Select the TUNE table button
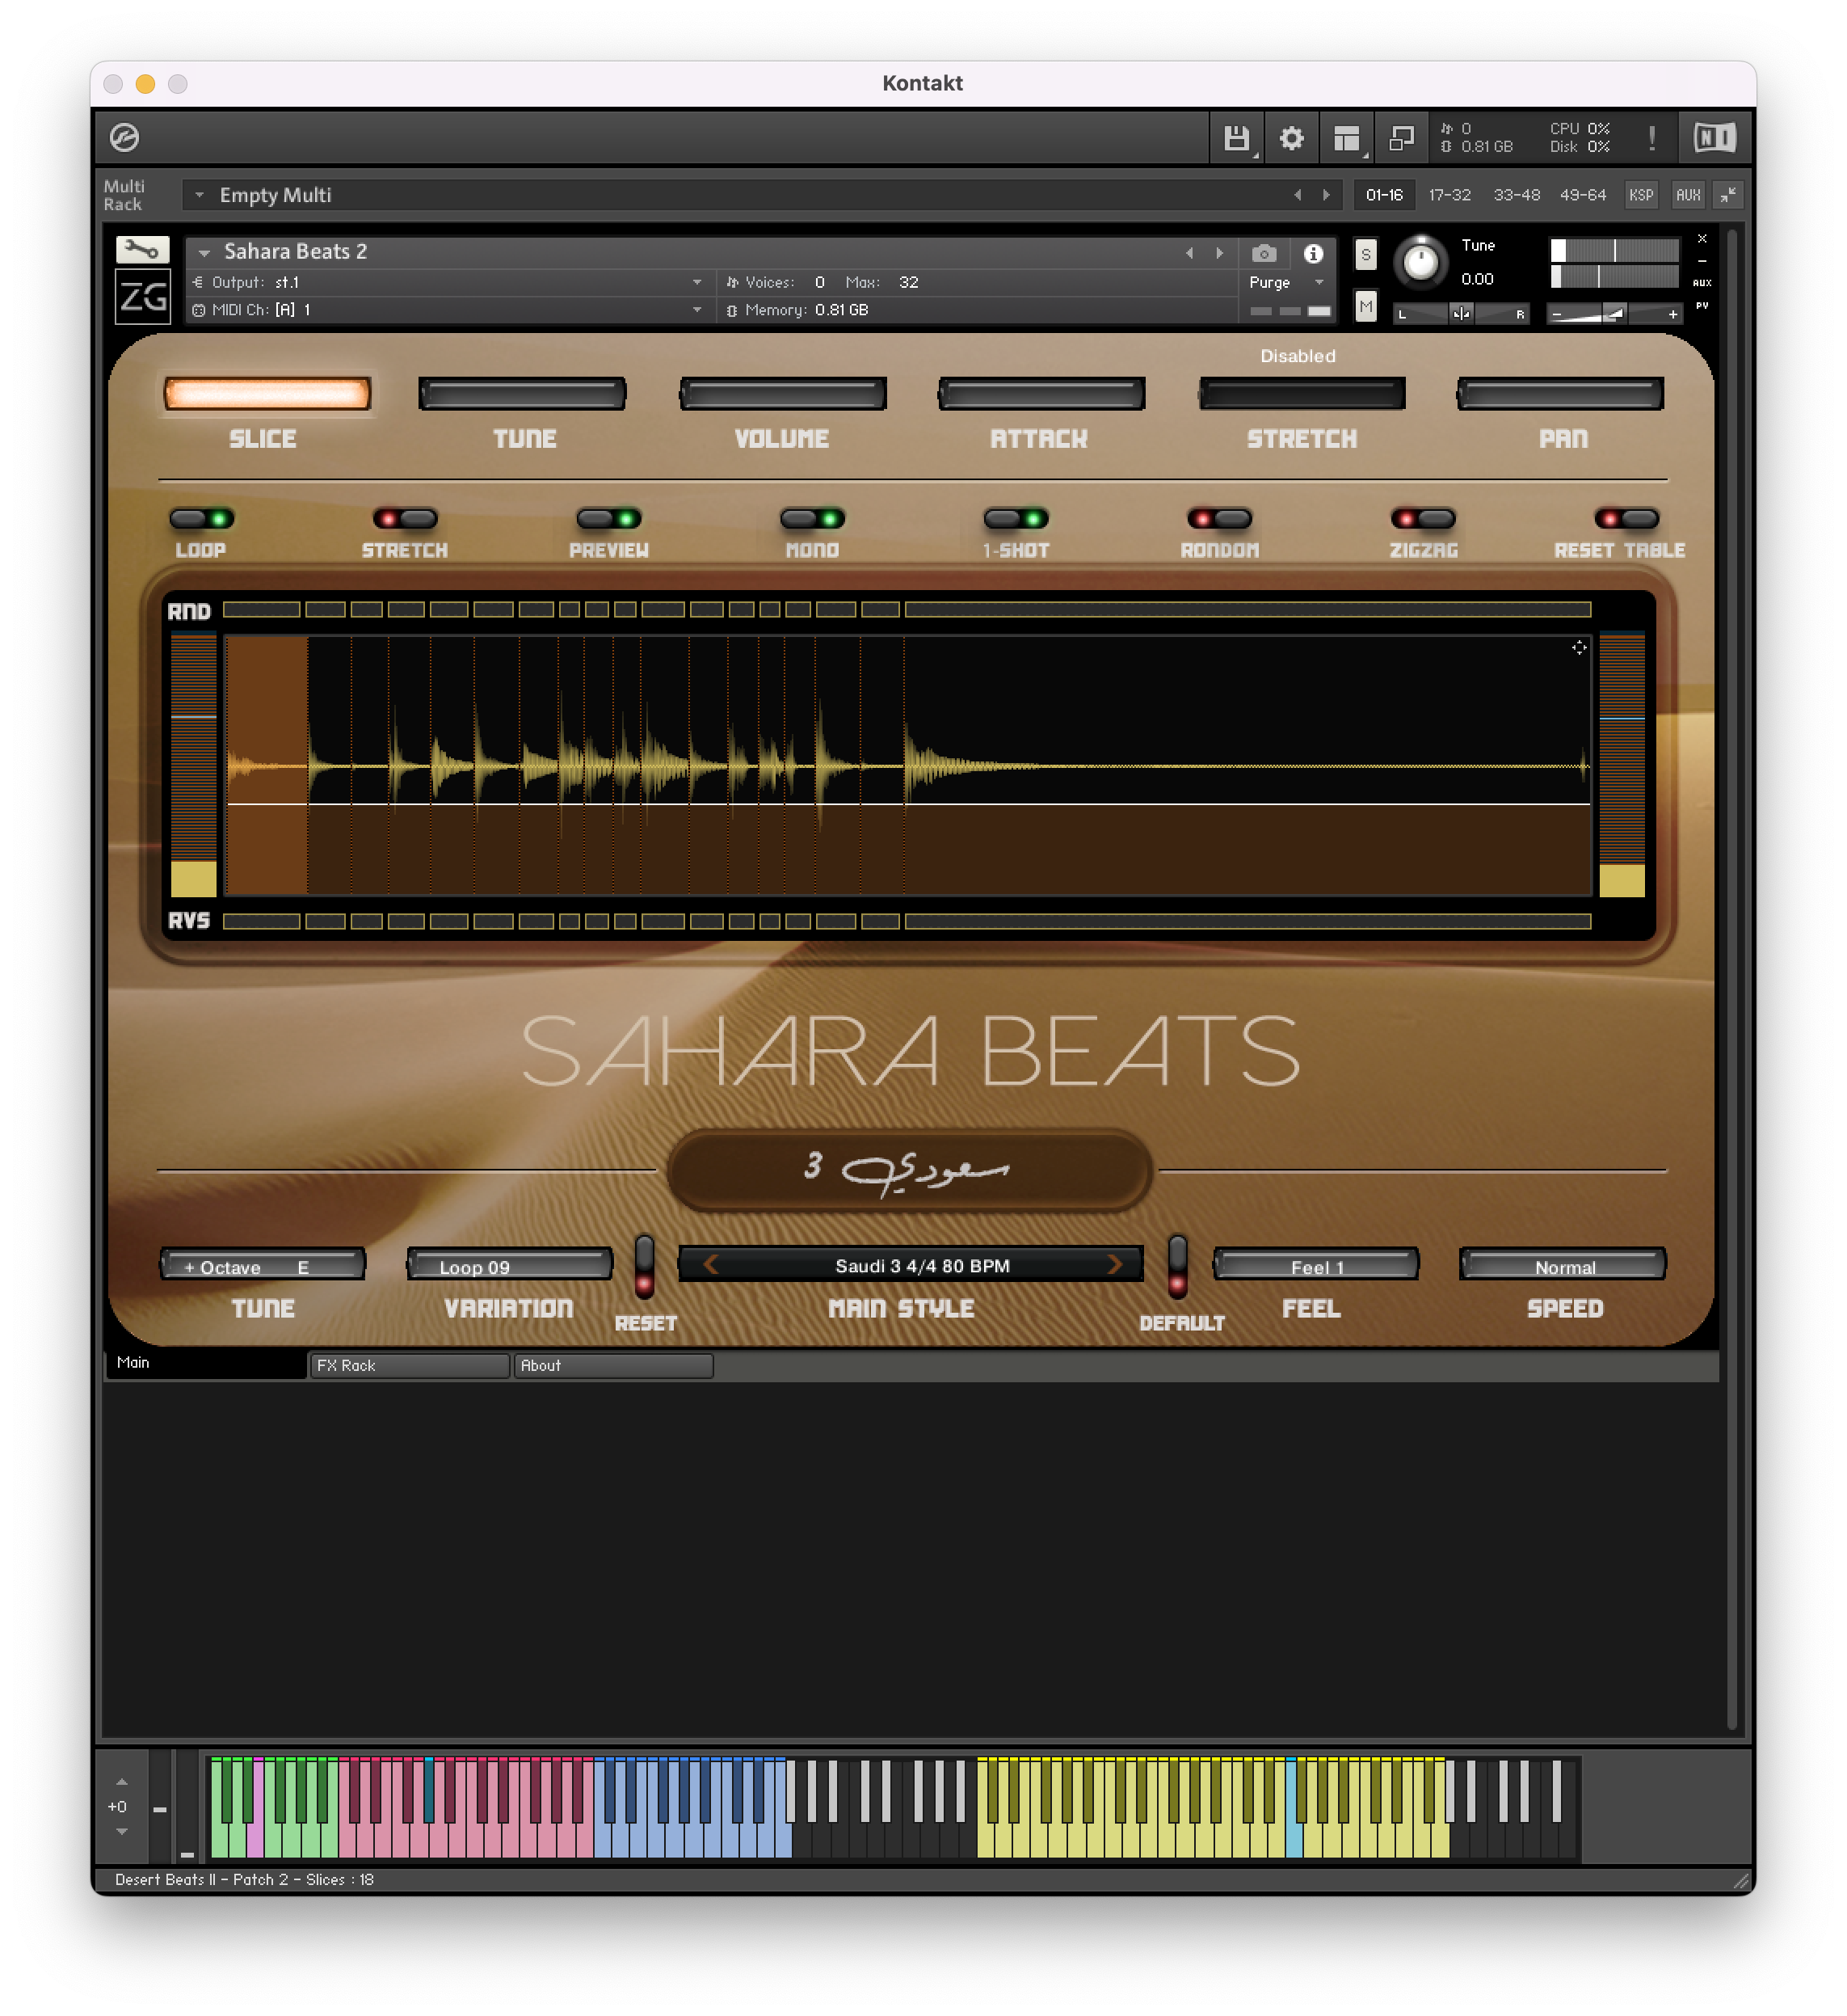Screen dimensions: 1847x2016 coord(523,394)
